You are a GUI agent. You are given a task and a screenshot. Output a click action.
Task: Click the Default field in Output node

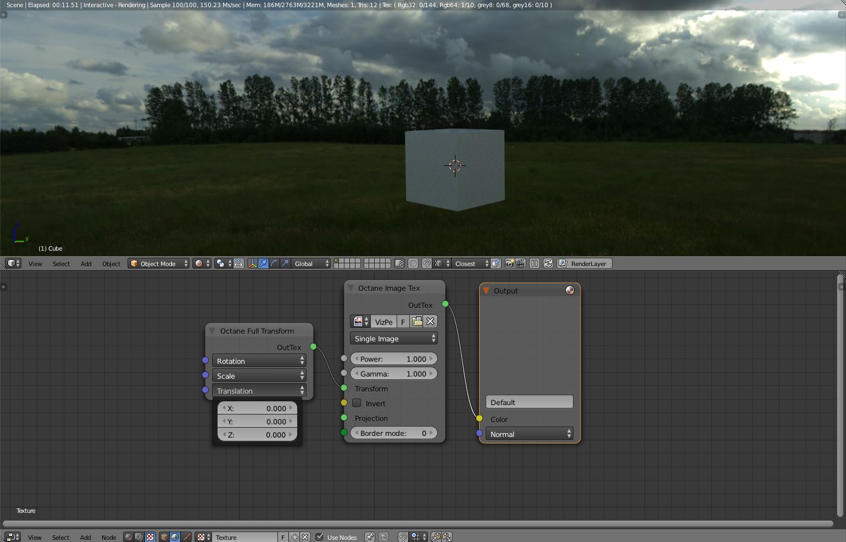(530, 402)
